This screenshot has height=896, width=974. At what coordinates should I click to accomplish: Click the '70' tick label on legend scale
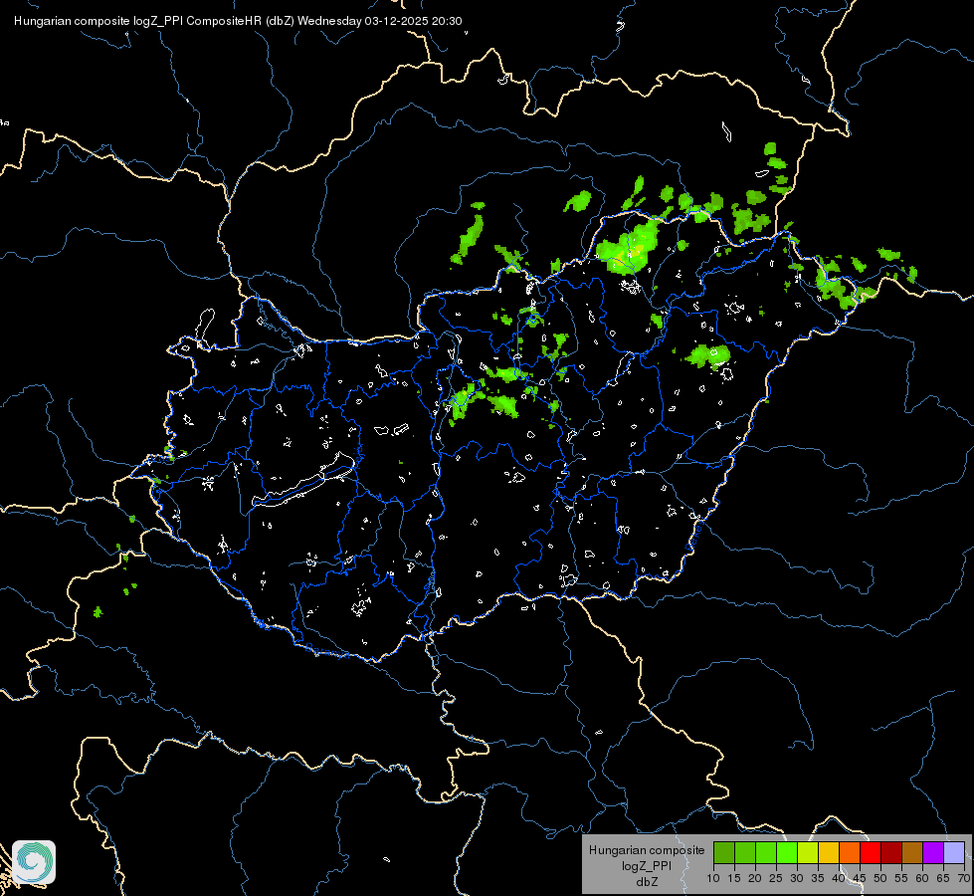tap(963, 879)
